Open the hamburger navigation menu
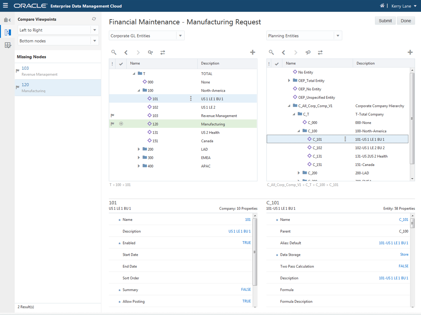 pos(5,6)
